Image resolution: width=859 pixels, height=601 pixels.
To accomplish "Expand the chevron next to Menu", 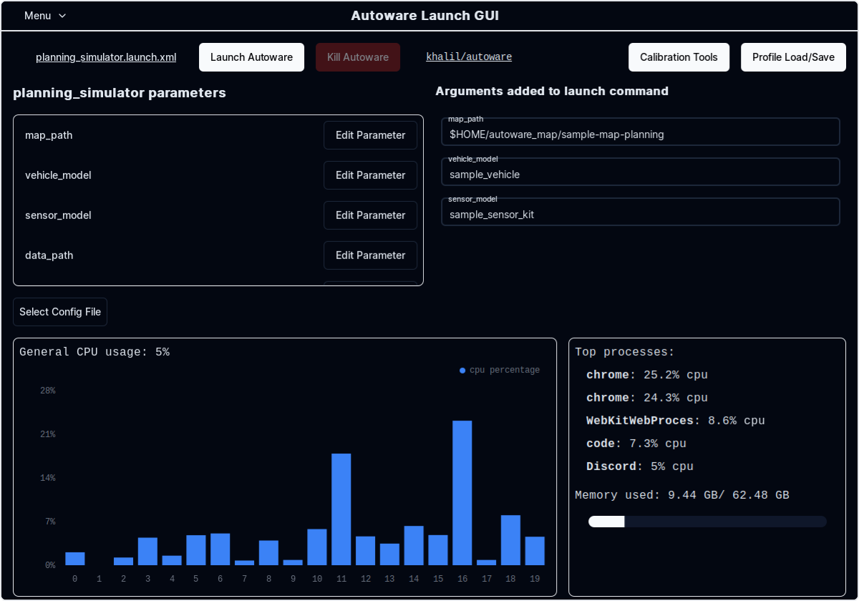I will [62, 16].
